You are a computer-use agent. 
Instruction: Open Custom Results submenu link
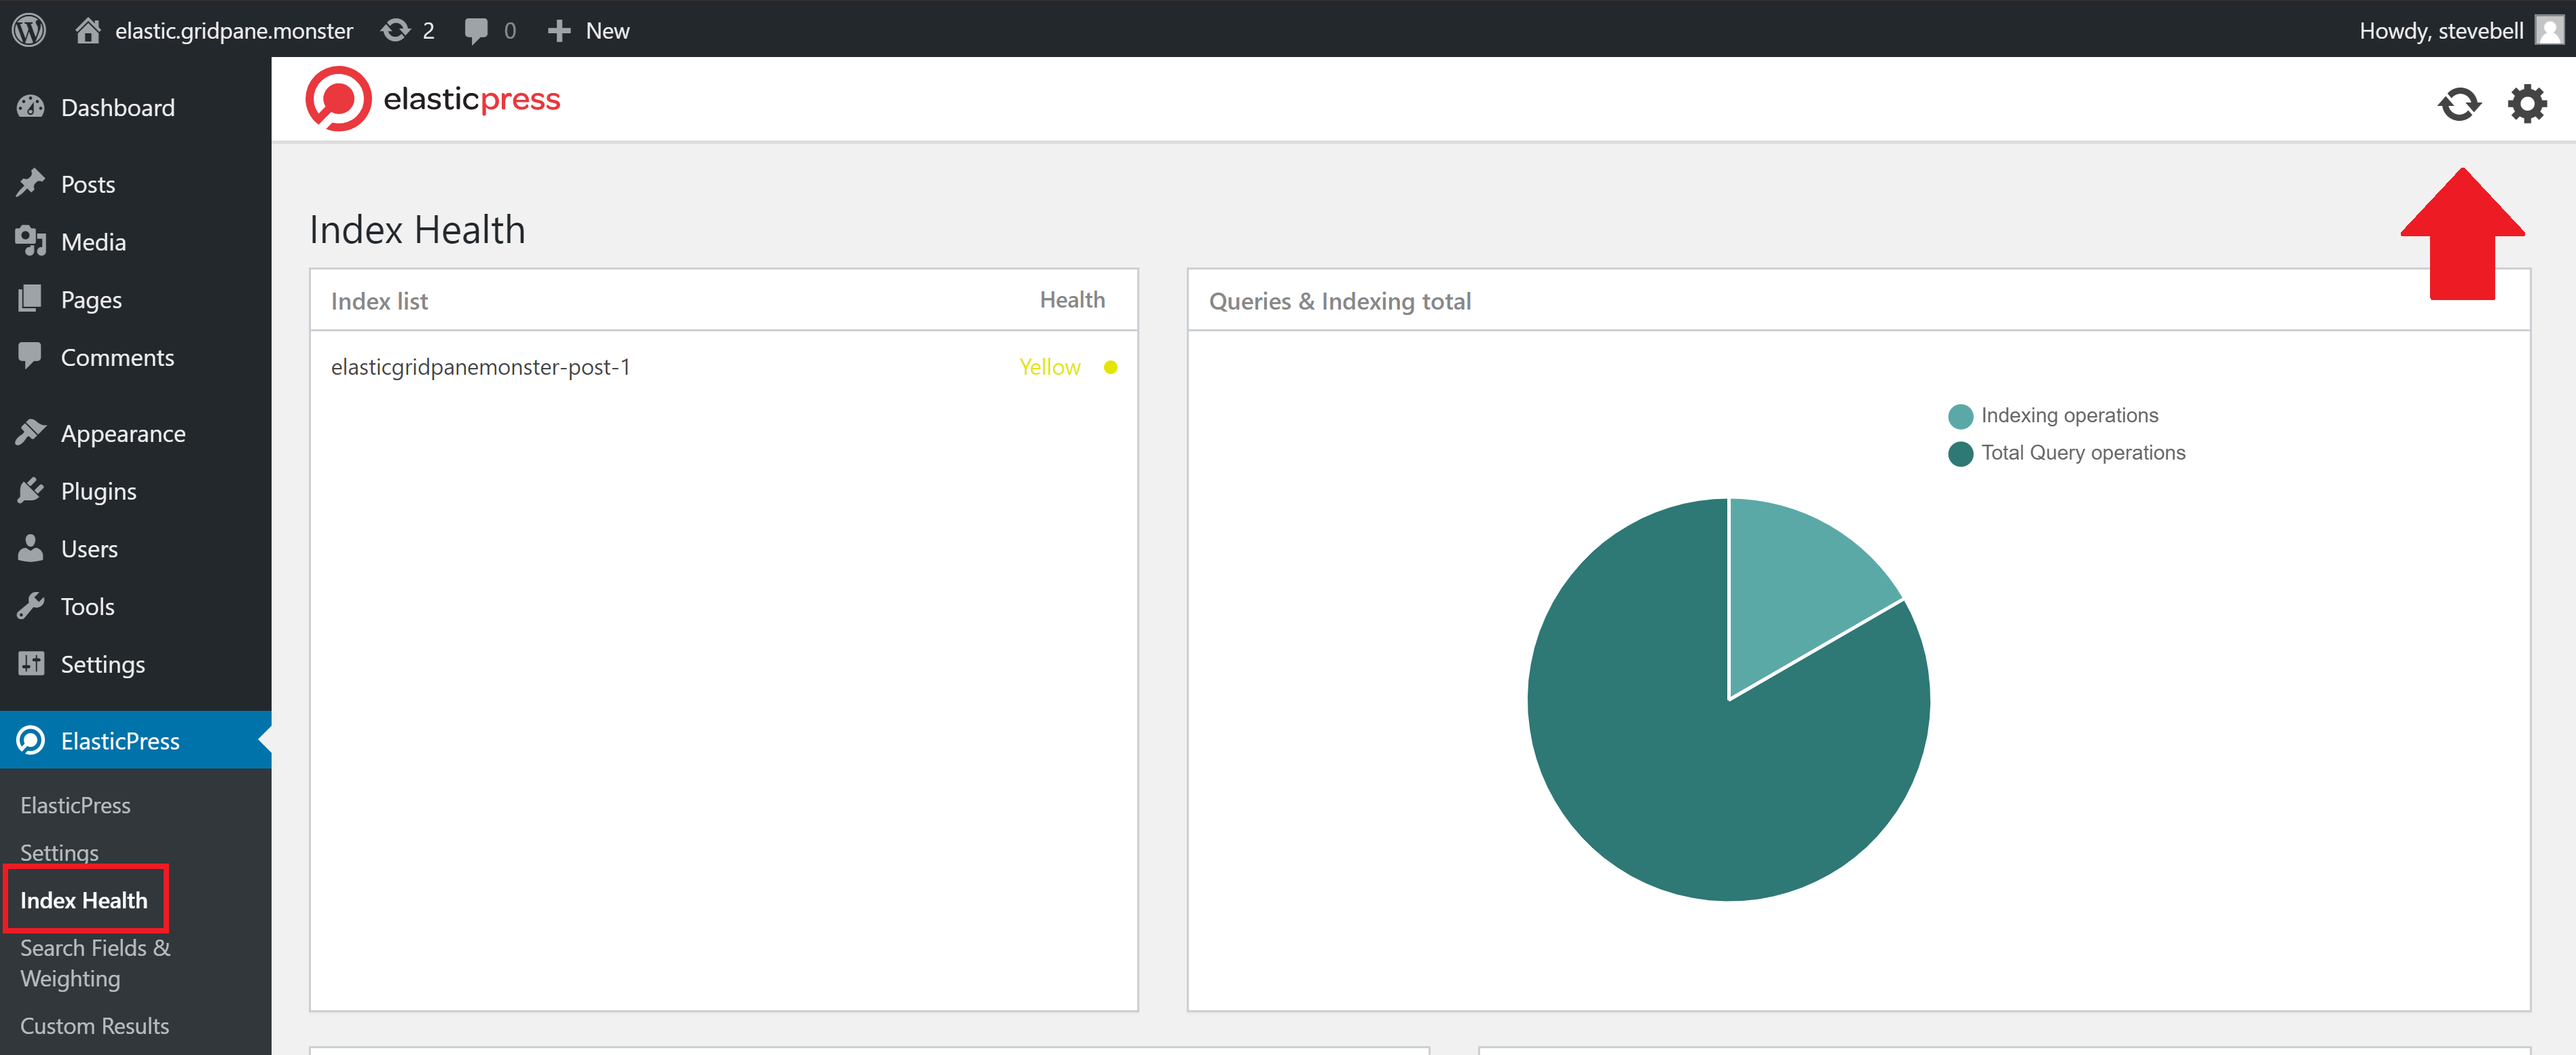94,1025
